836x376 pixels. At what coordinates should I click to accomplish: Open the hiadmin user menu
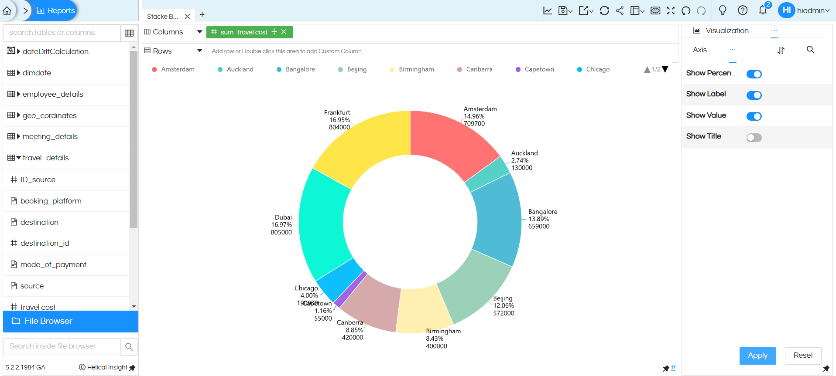(804, 10)
